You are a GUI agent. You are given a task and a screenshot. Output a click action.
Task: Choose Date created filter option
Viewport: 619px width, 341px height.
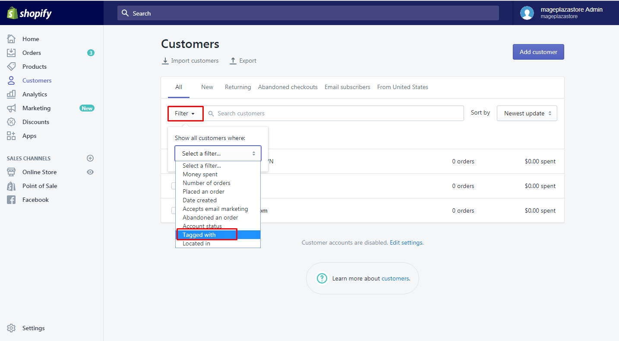pos(218,200)
